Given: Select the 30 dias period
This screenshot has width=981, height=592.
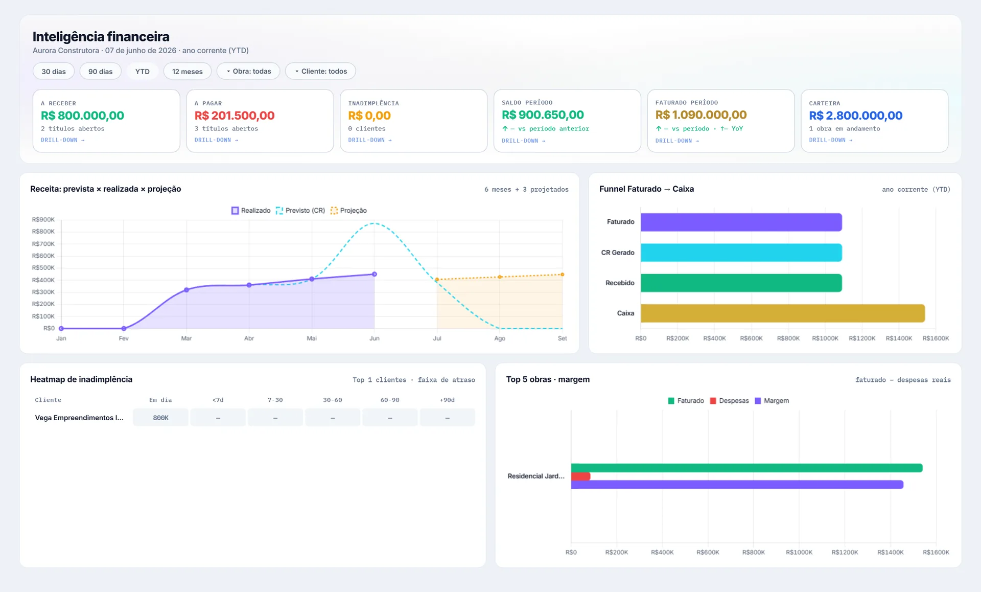Looking at the screenshot, I should [54, 71].
